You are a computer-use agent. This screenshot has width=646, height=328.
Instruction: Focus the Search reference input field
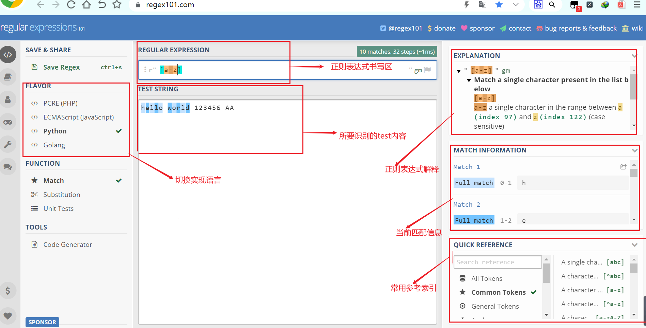tap(498, 262)
